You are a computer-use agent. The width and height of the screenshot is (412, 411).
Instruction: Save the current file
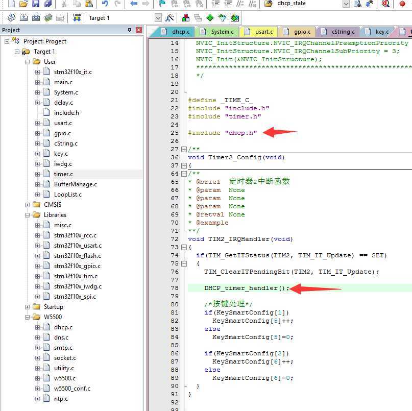(36, 4)
